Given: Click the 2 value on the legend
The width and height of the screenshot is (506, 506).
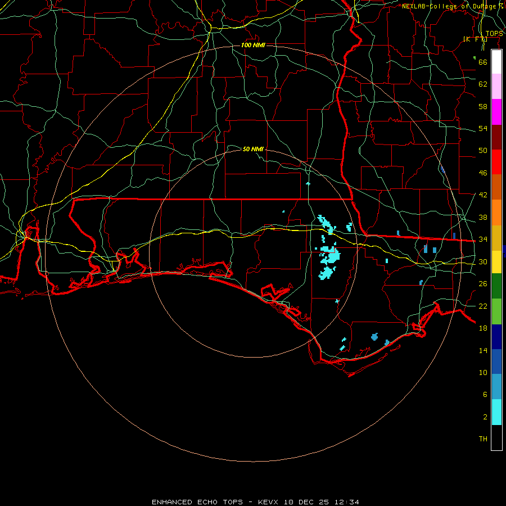Looking at the screenshot, I should coord(485,417).
